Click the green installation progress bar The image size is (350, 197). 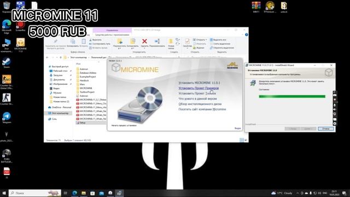coord(292,96)
